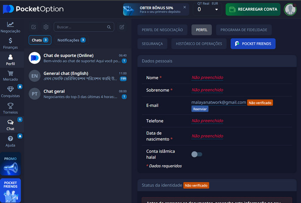
Task: Open the Histórico de Operações tab
Action: (x=199, y=43)
